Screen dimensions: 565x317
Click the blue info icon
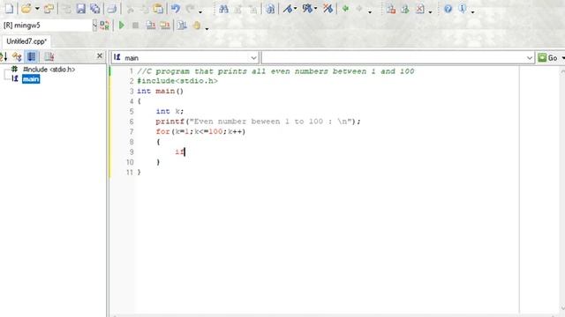pyautogui.click(x=463, y=9)
